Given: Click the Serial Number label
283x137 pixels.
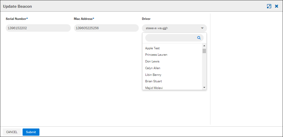Looking at the screenshot, I should point(17,19).
